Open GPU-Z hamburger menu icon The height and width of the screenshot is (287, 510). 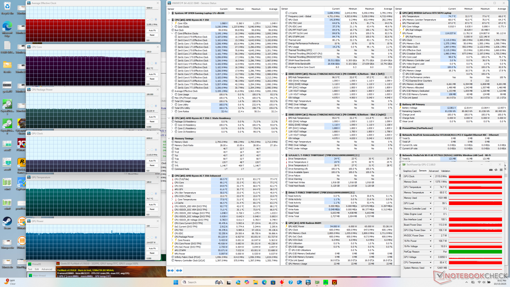[x=501, y=170]
